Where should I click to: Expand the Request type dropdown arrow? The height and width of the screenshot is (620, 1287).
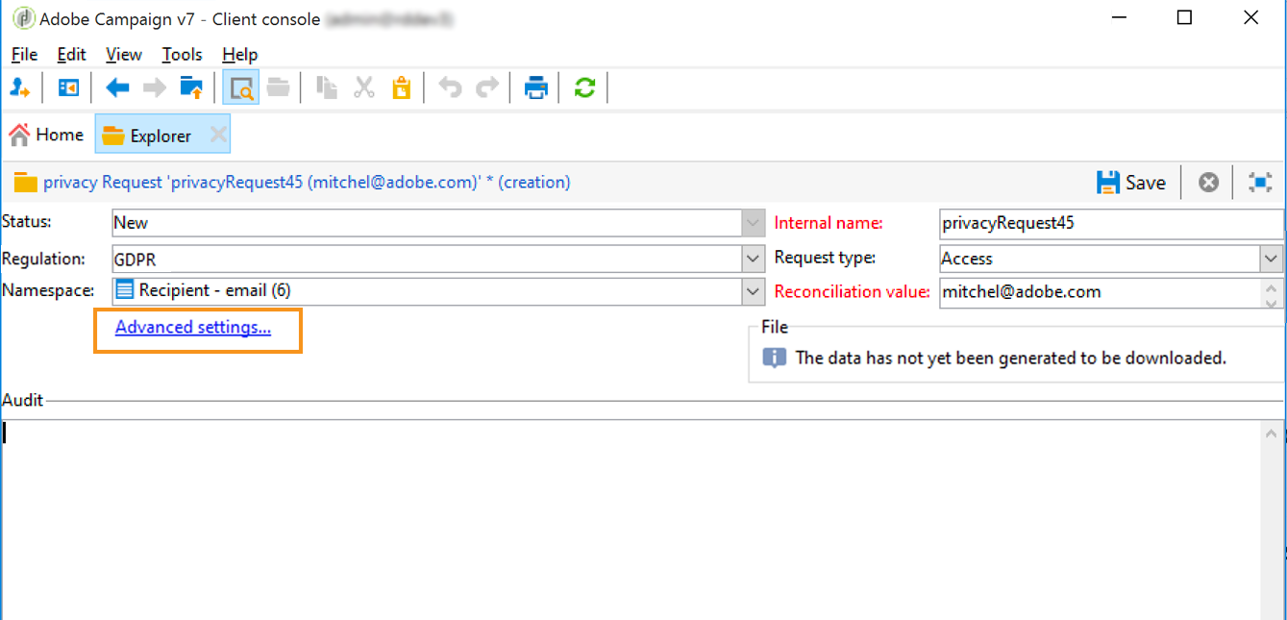click(x=1272, y=259)
